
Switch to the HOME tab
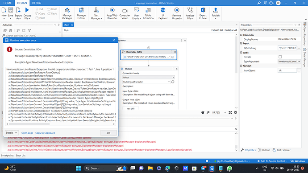tap(8, 3)
